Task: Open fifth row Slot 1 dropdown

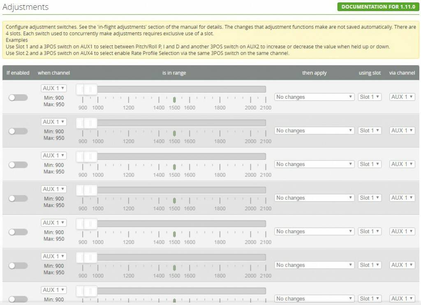Action: point(370,231)
